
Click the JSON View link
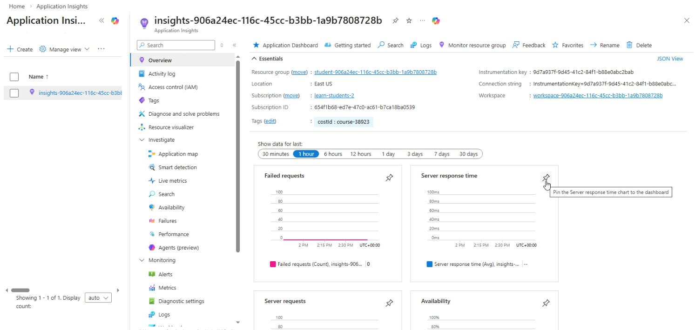click(669, 59)
